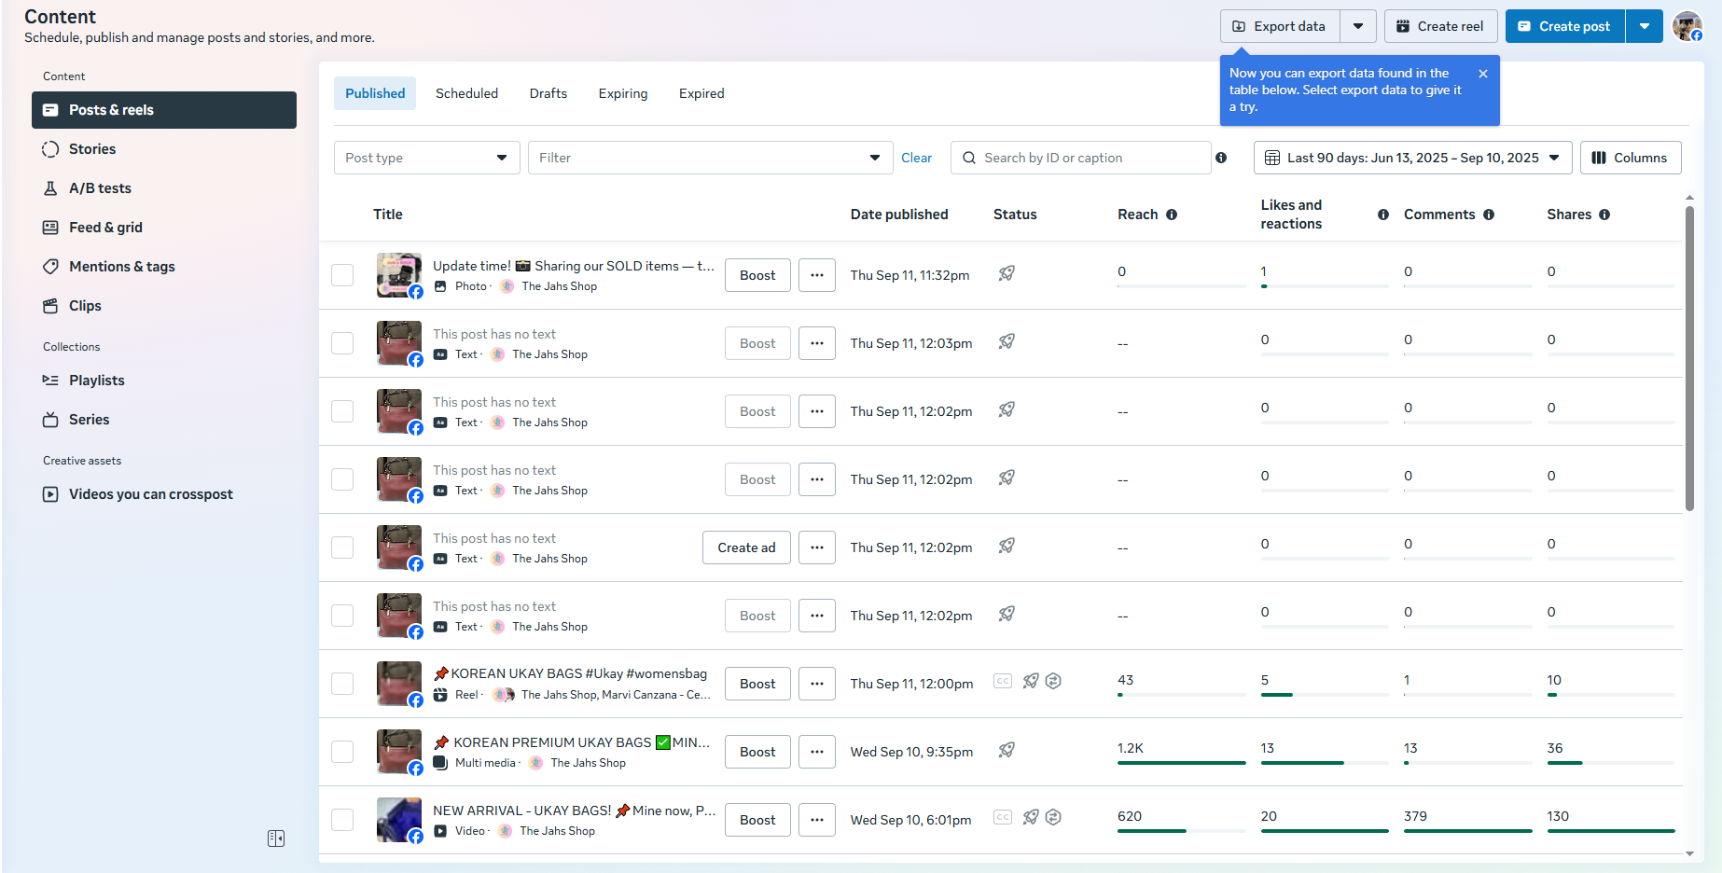Check the box for the NEW ARRIVAL - UKAY BAGS video
Image resolution: width=1722 pixels, height=873 pixels.
click(342, 820)
